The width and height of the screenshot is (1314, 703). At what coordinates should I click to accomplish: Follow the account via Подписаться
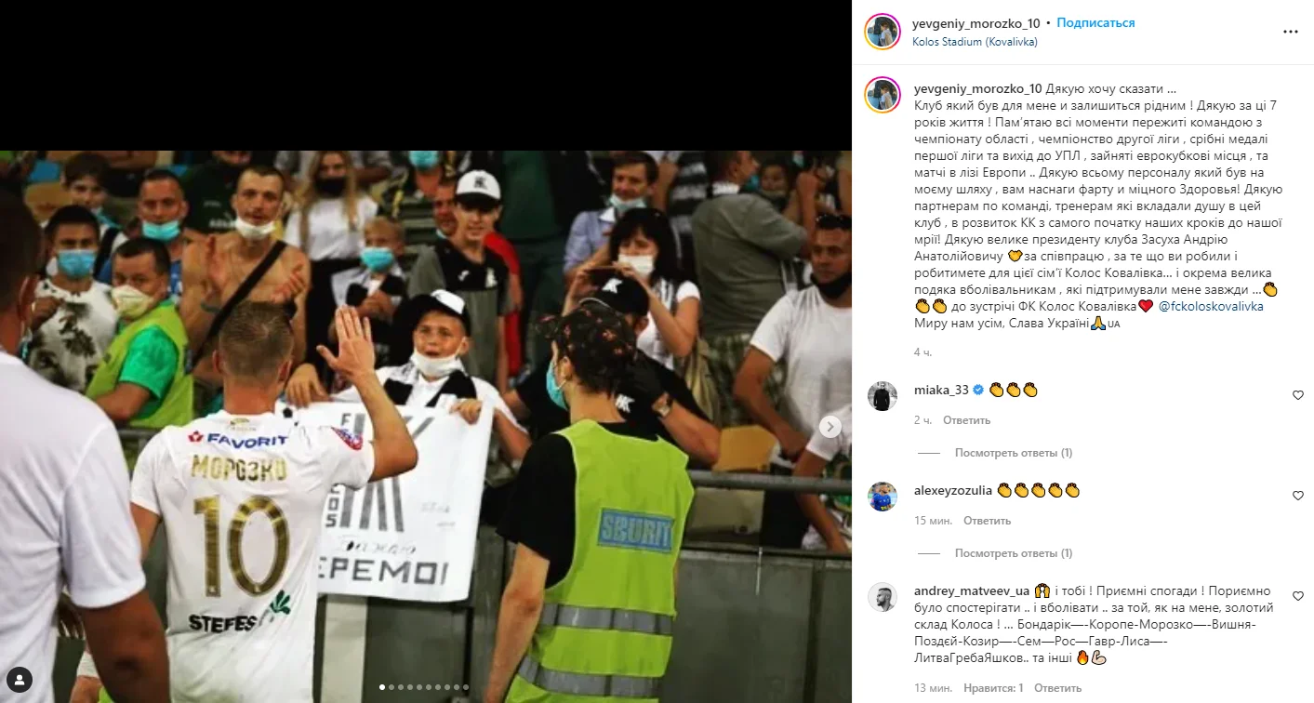click(x=1095, y=23)
